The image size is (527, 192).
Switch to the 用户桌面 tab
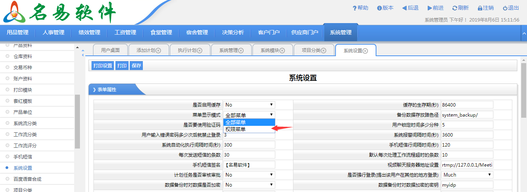(x=110, y=50)
